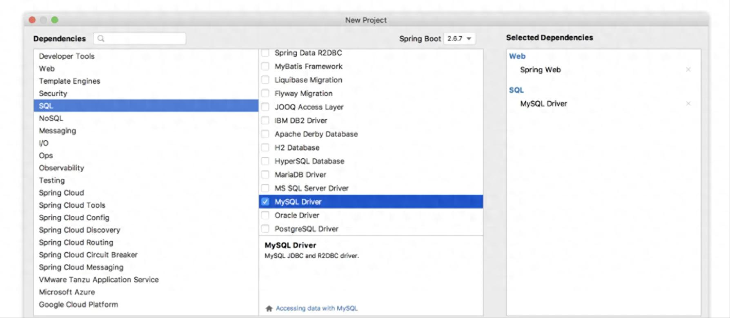Screen dimensions: 730x318
Task: Check the Spring Data R2DBC checkbox
Action: [x=265, y=53]
